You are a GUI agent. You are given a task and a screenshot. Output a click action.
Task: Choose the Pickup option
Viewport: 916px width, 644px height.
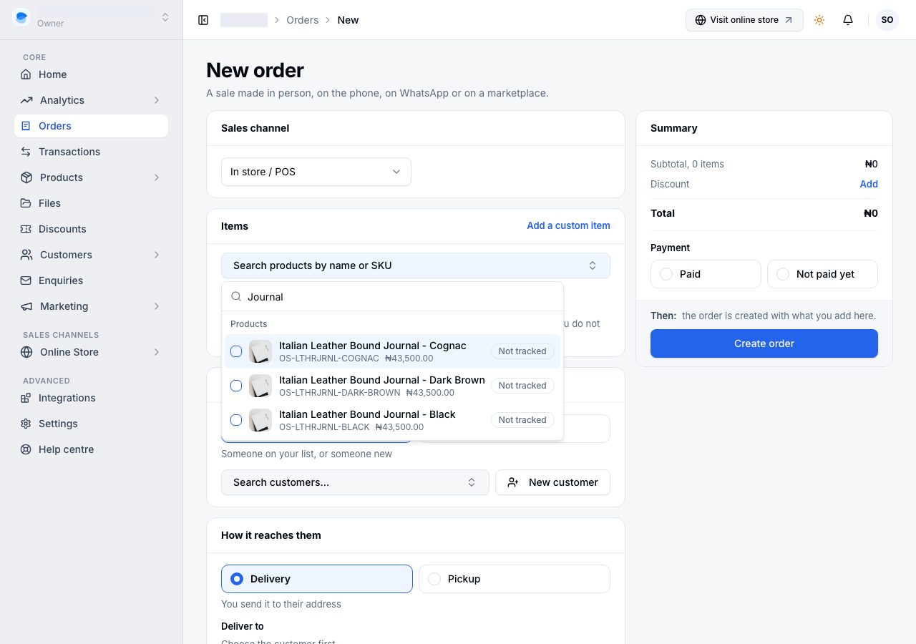point(515,579)
